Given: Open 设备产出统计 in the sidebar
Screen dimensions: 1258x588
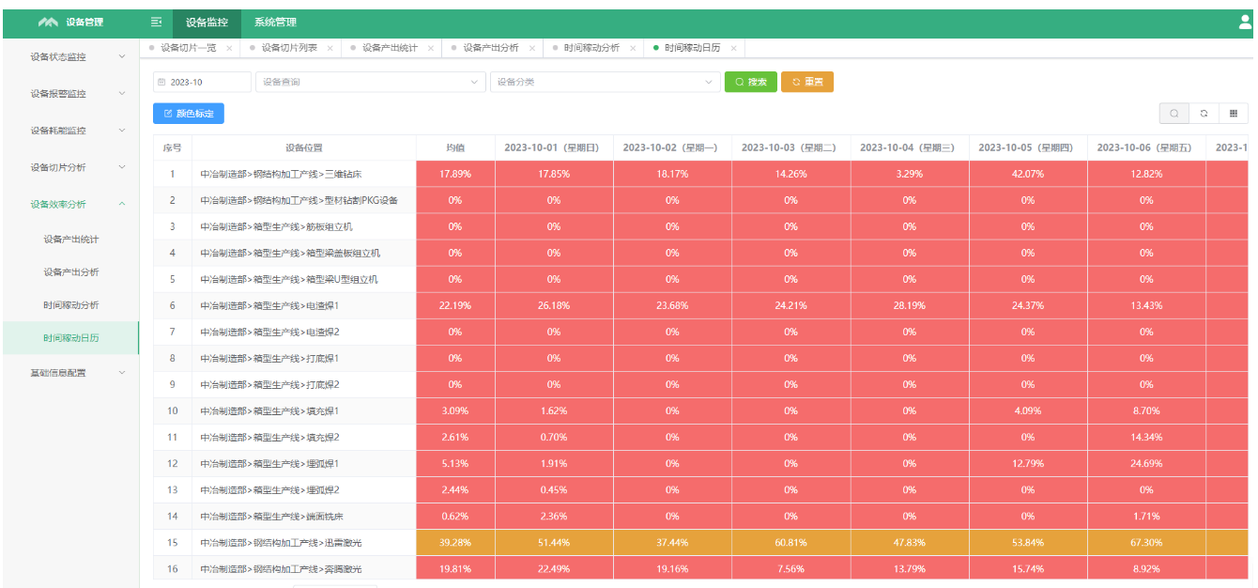Looking at the screenshot, I should tap(70, 240).
